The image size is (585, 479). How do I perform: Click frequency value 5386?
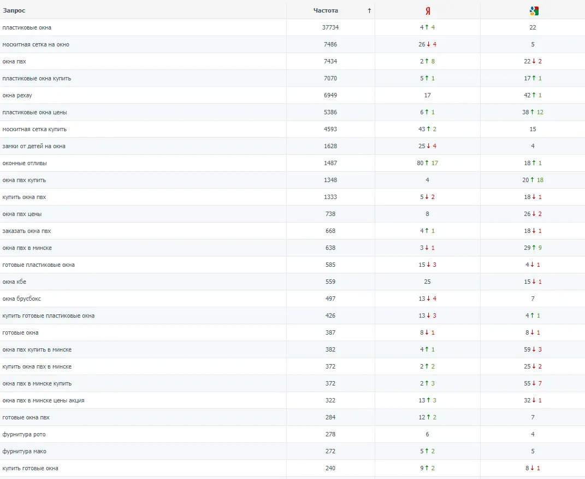tap(330, 112)
